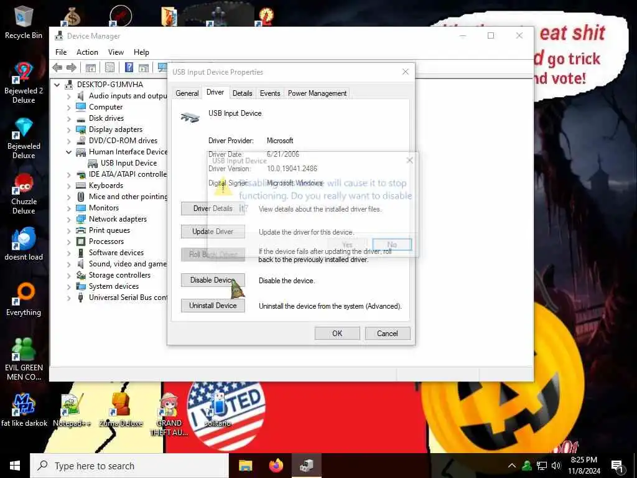Click No in the disable confirmation dialog
The width and height of the screenshot is (637, 478).
[x=392, y=244]
